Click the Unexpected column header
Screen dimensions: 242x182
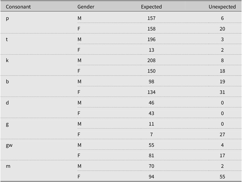click(222, 7)
